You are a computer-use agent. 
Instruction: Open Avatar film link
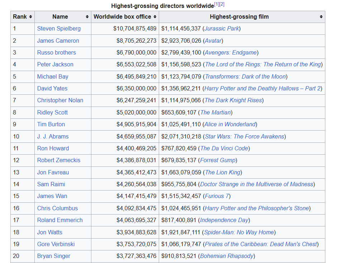213,41
